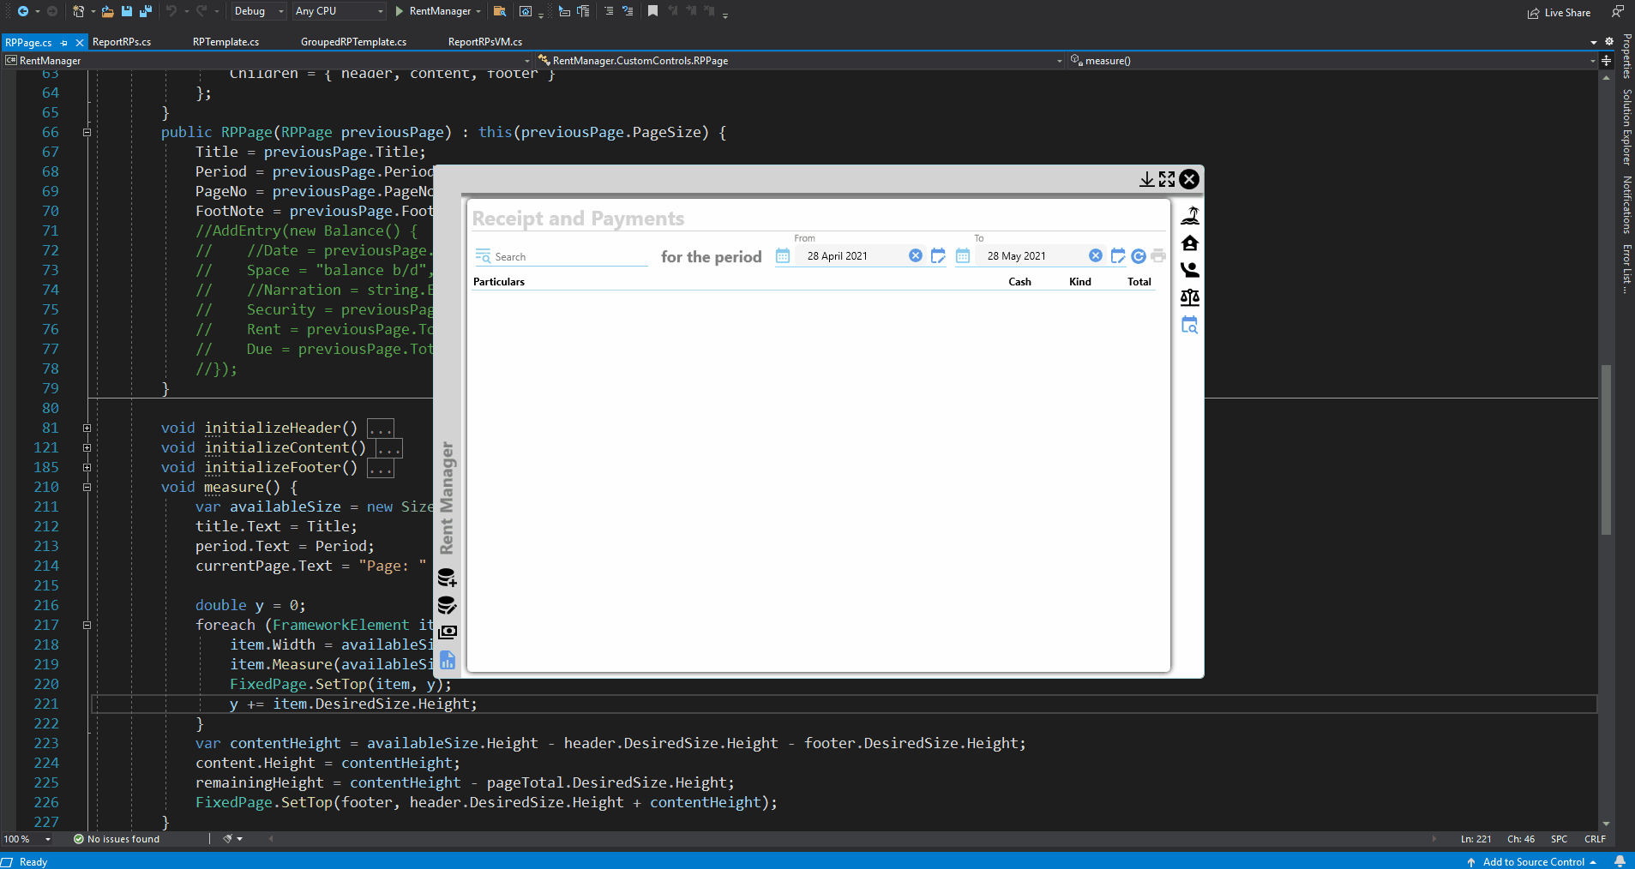Expand the initializeHeader method at line 81
Image resolution: width=1635 pixels, height=869 pixels.
pyautogui.click(x=87, y=428)
